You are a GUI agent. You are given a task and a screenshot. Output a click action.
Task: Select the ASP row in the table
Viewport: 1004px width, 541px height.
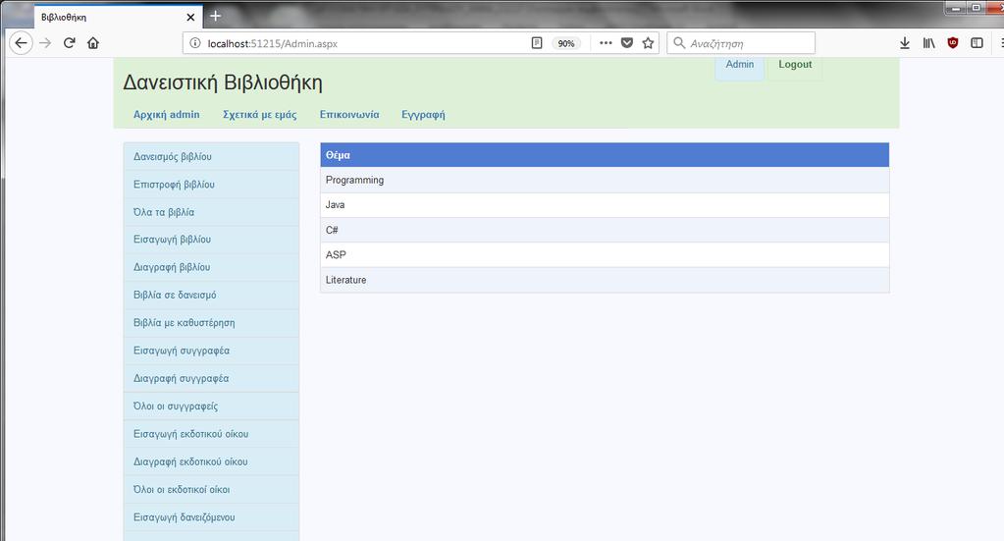(x=605, y=255)
